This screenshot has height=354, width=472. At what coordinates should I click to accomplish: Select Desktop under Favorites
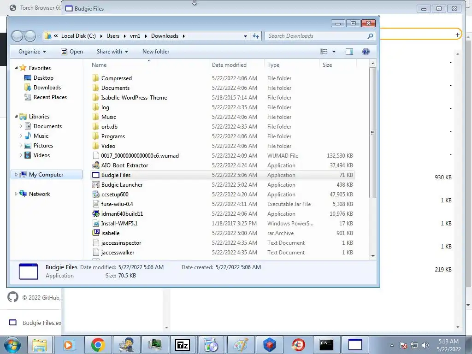click(43, 78)
